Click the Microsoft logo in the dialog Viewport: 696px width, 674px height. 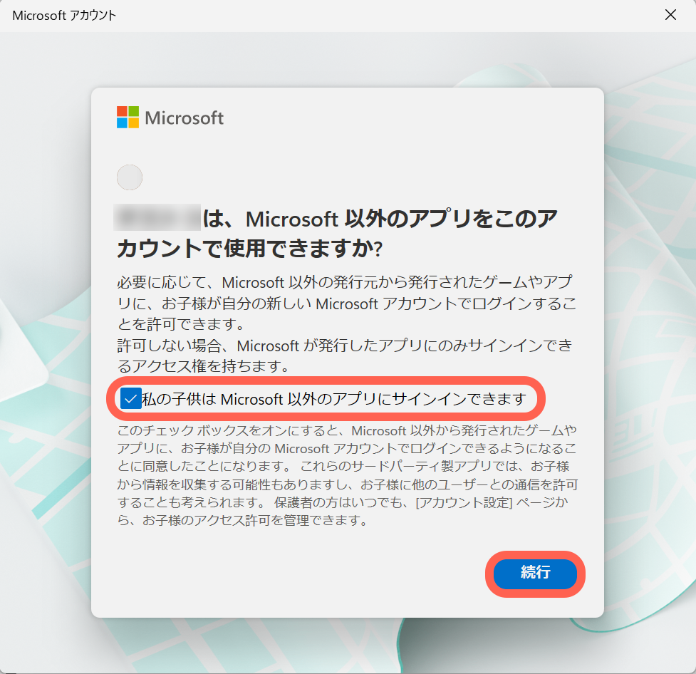[x=170, y=118]
